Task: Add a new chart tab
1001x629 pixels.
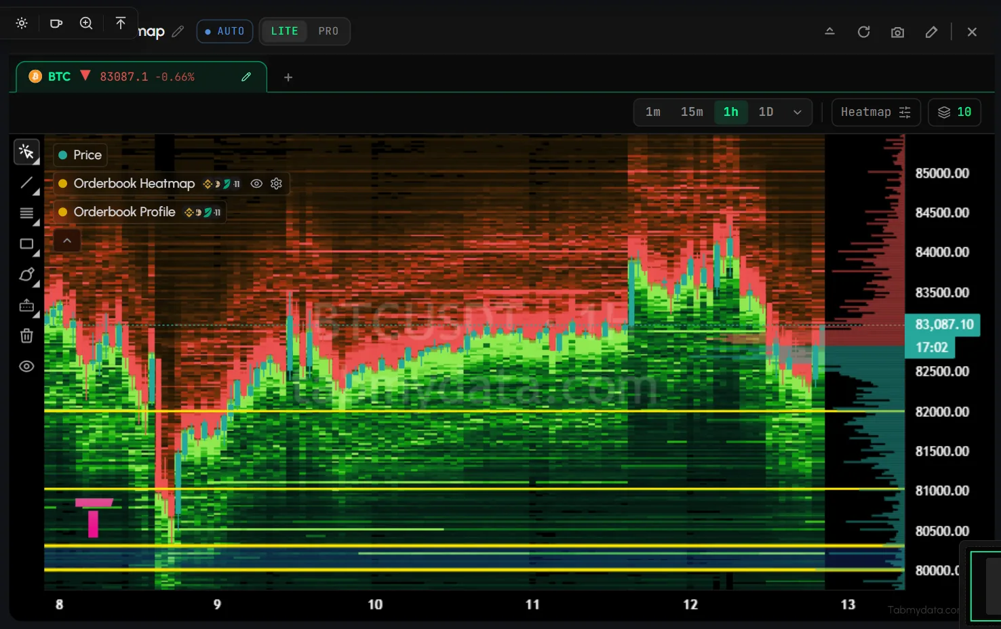Action: (288, 77)
